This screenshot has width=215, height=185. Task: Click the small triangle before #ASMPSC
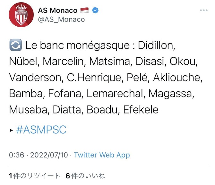[x=11, y=130]
